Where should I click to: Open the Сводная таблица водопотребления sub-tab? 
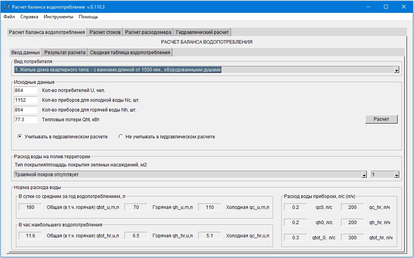130,53
